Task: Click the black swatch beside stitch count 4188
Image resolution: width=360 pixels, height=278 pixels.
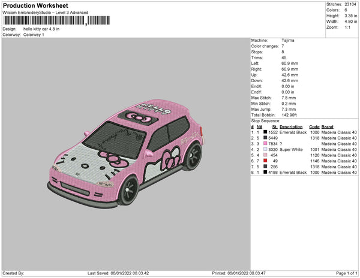Action: pos(265,172)
